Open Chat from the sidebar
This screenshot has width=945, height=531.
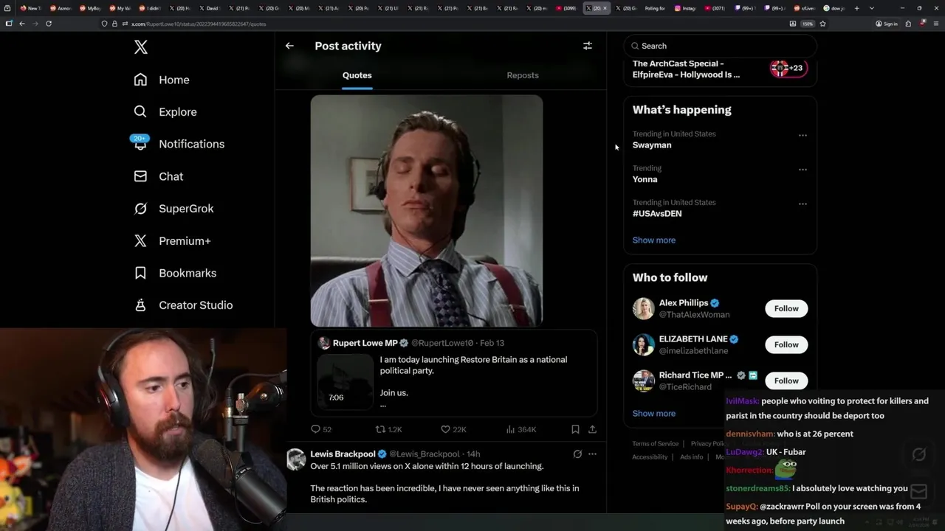[158, 176]
